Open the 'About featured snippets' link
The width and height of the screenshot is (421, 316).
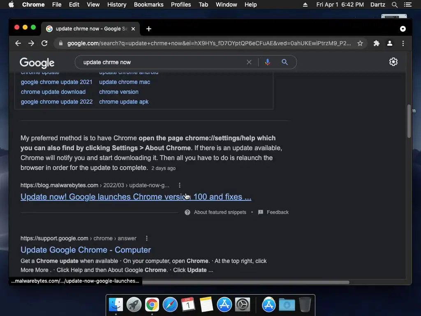click(220, 212)
